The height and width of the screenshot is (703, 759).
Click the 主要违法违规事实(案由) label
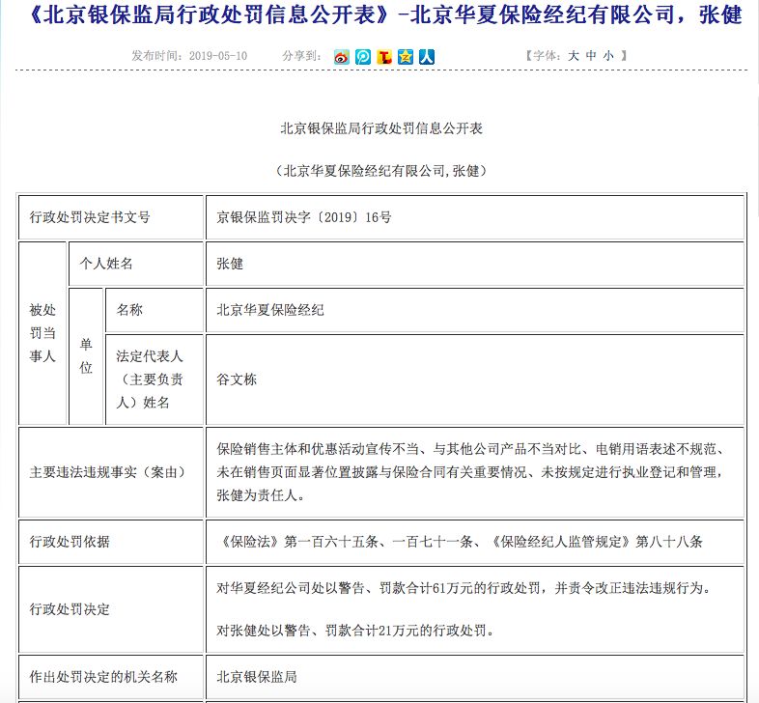click(110, 472)
